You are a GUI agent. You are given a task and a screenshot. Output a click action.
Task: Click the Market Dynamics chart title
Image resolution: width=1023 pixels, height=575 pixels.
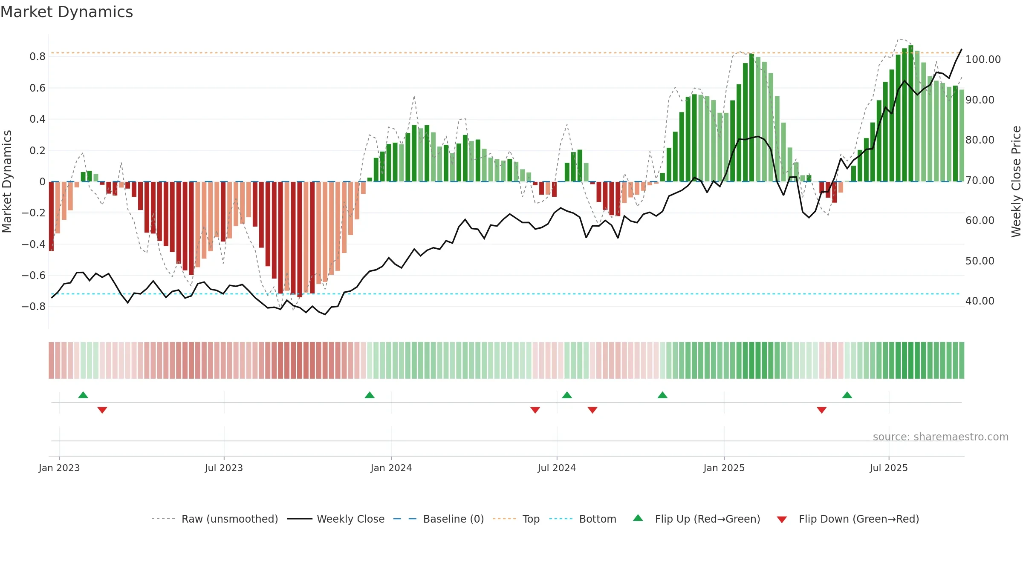click(x=67, y=12)
